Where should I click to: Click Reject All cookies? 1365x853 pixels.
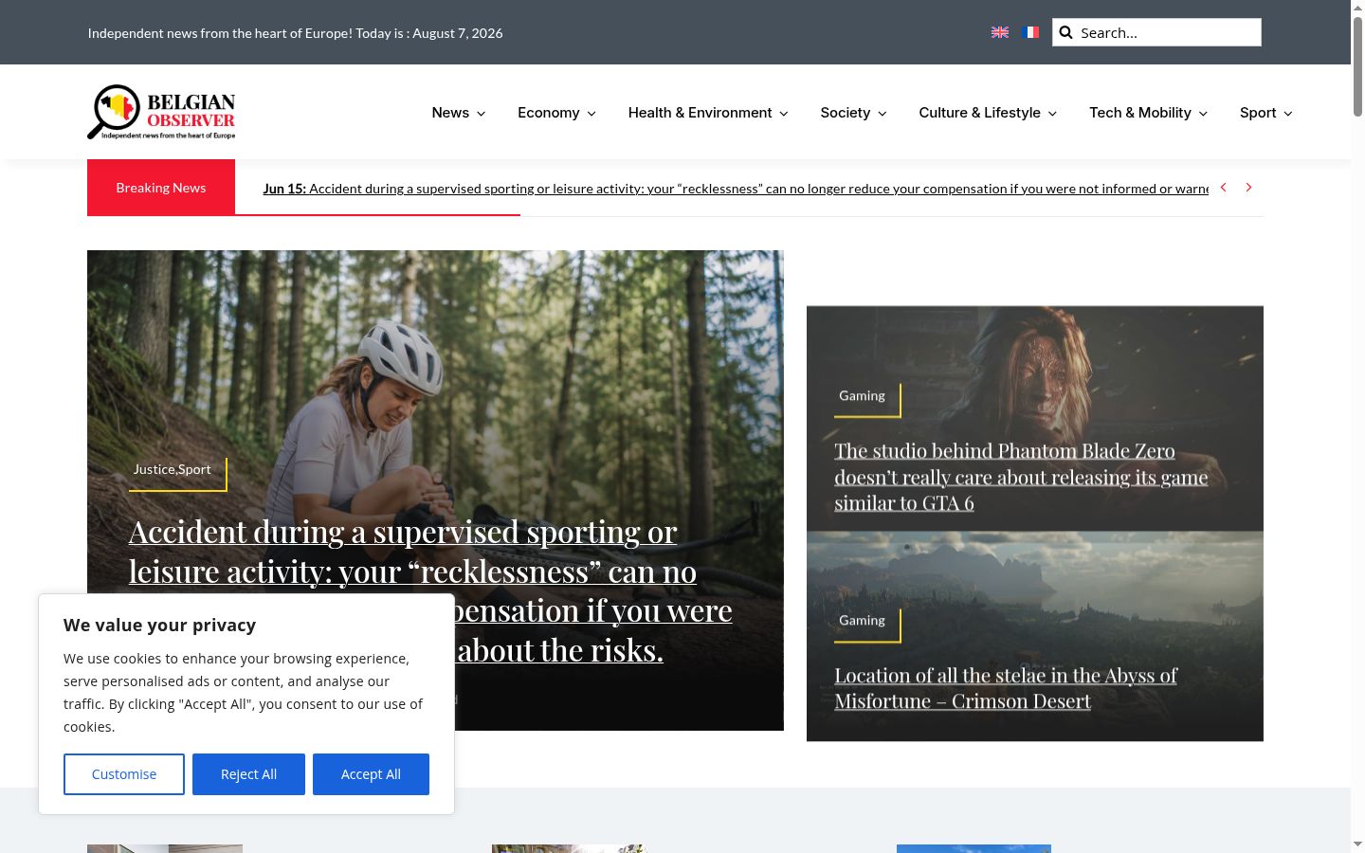click(x=248, y=774)
